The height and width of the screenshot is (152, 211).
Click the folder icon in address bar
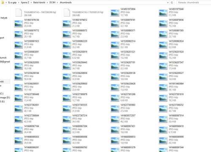point(3,3)
